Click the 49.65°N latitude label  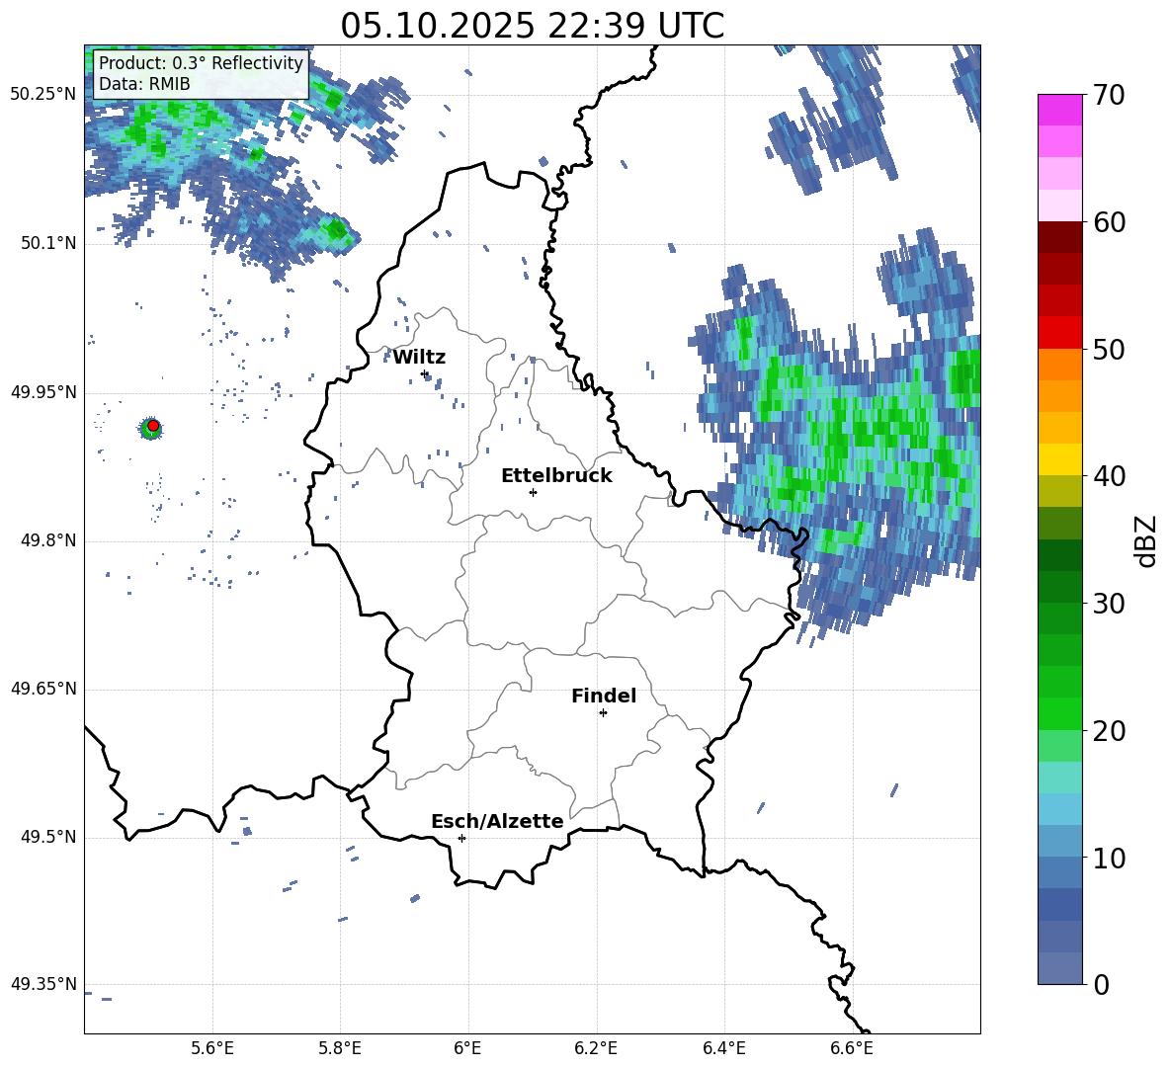[x=43, y=689]
